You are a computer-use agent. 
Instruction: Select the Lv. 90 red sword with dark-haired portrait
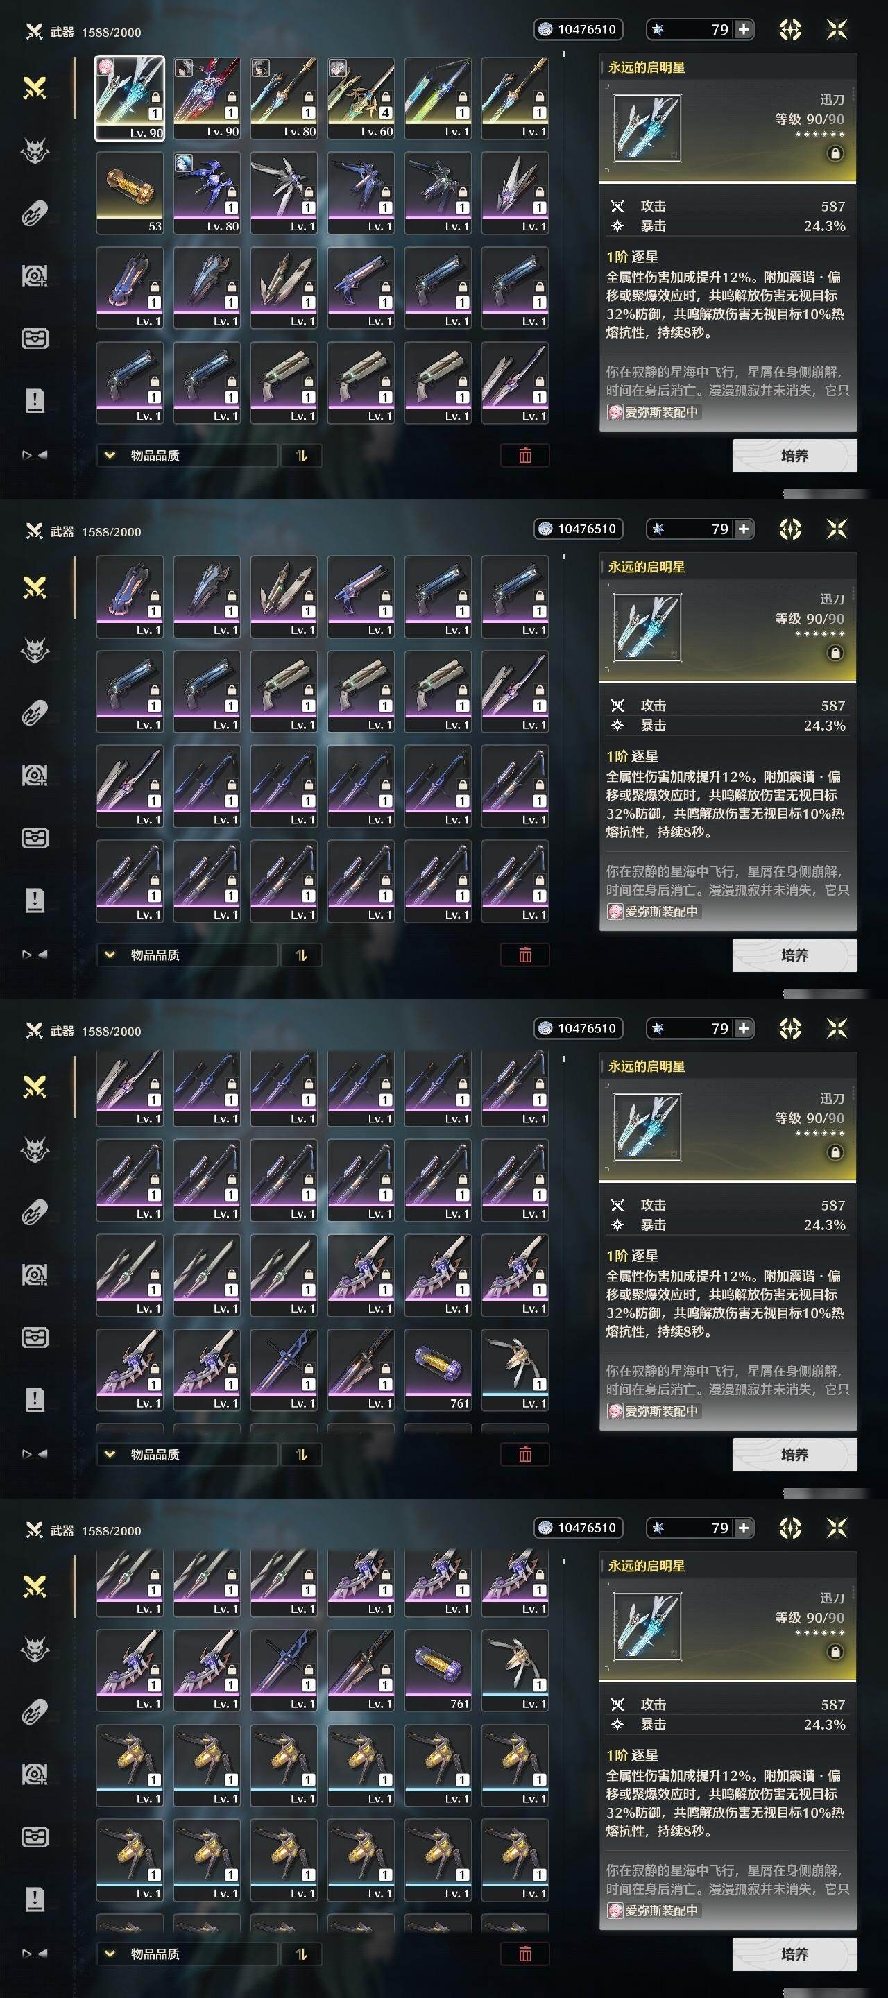[206, 98]
